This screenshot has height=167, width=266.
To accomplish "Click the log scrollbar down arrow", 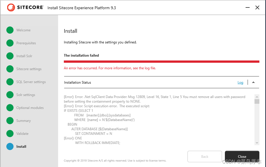I will [257, 143].
